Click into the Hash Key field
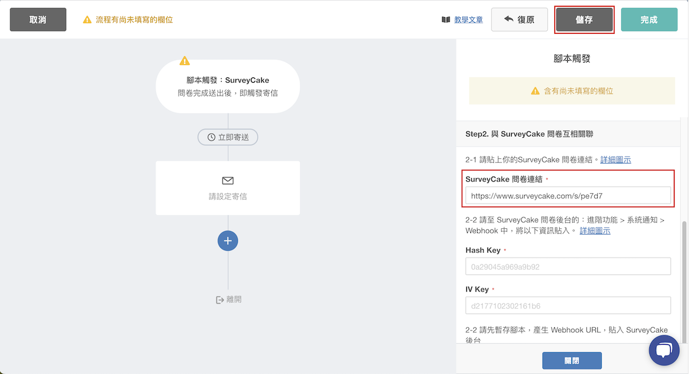689x374 pixels. click(x=568, y=267)
